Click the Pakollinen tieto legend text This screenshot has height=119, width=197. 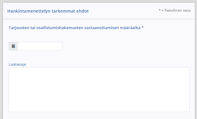pyautogui.click(x=175, y=10)
